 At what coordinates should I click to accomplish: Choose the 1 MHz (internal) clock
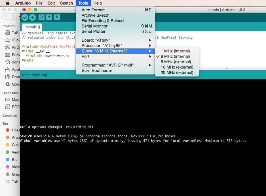tap(177, 51)
